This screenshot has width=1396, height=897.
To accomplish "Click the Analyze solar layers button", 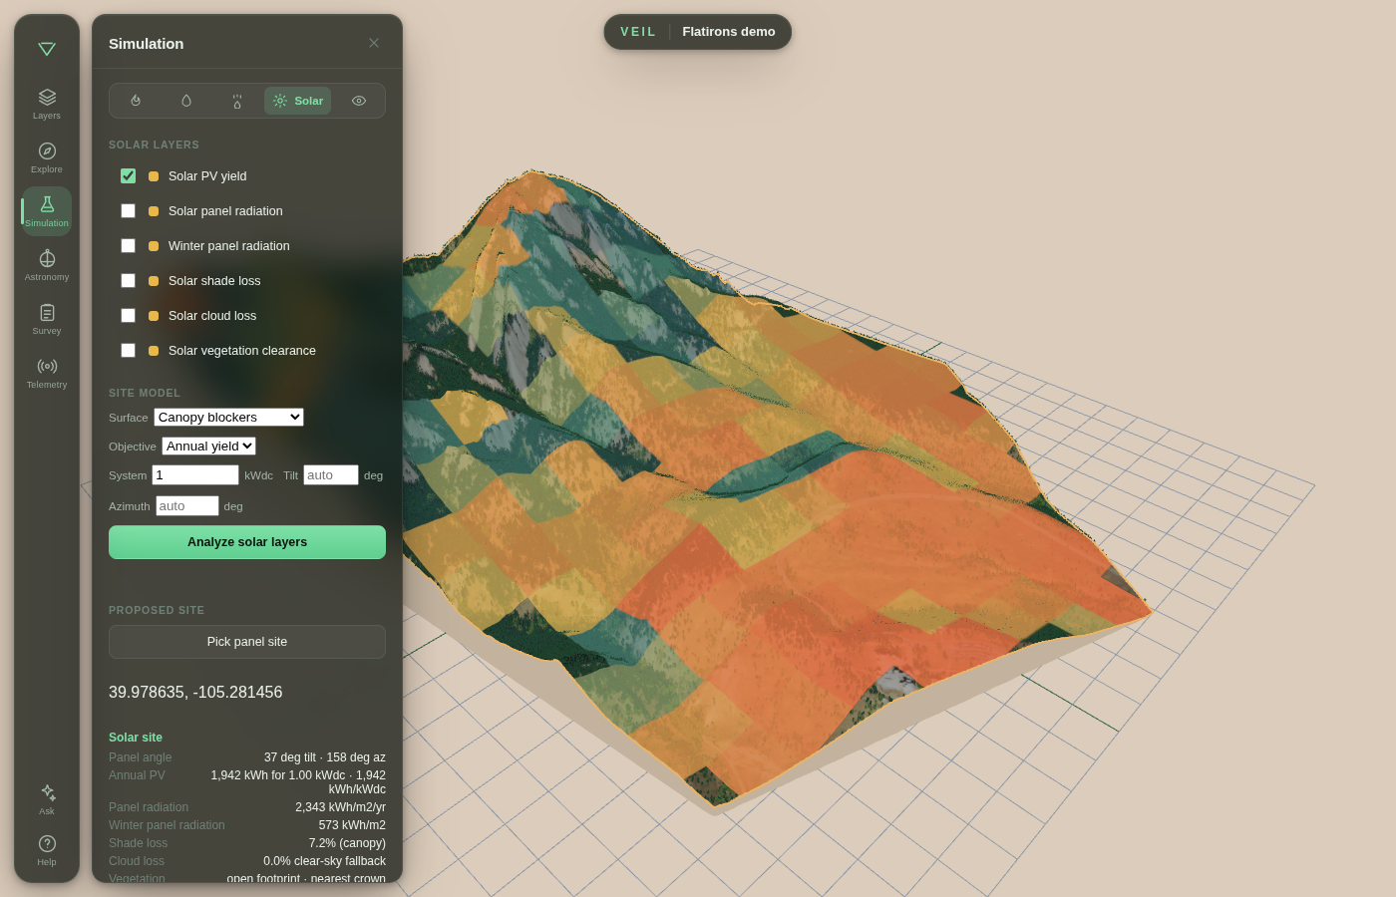I will [247, 542].
